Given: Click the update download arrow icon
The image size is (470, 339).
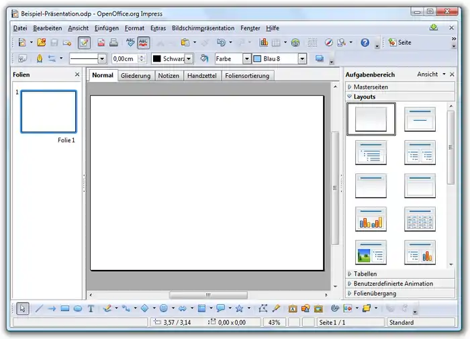Looking at the screenshot, I should pos(434,28).
